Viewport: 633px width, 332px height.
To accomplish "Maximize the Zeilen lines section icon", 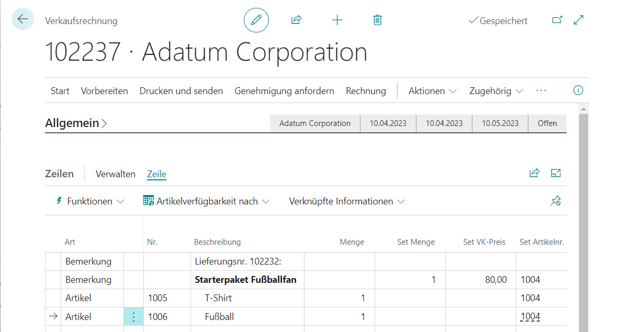I will click(x=556, y=173).
